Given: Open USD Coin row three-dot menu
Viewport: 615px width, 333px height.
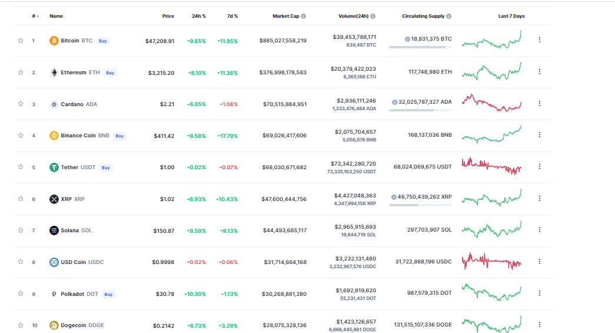Looking at the screenshot, I should point(539,261).
